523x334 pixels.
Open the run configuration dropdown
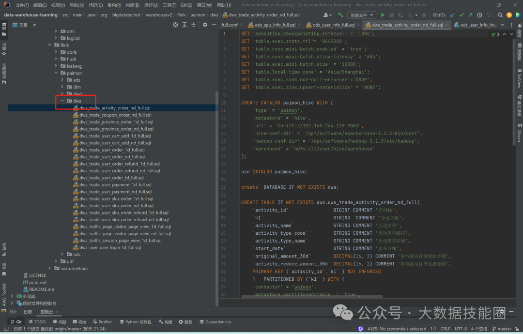[x=361, y=15]
